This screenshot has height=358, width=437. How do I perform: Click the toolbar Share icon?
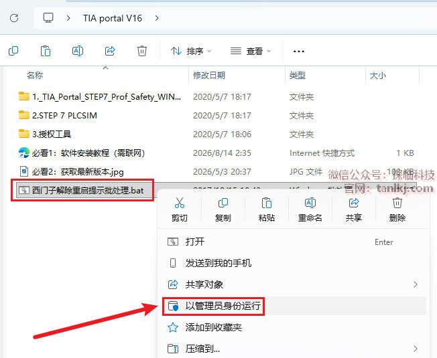[110, 51]
